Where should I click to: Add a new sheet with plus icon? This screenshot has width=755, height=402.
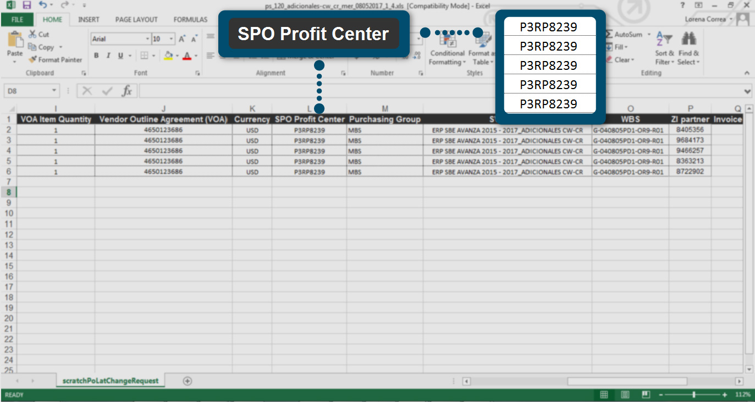(x=187, y=381)
